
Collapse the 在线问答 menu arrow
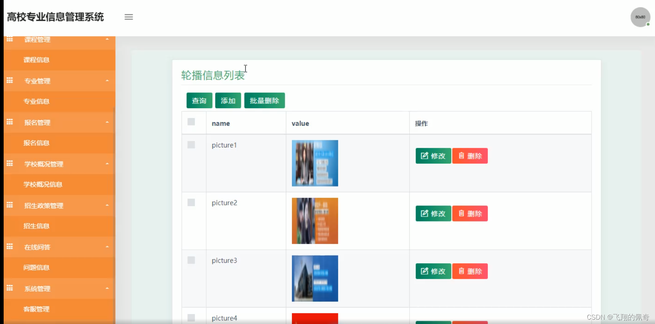click(x=107, y=246)
